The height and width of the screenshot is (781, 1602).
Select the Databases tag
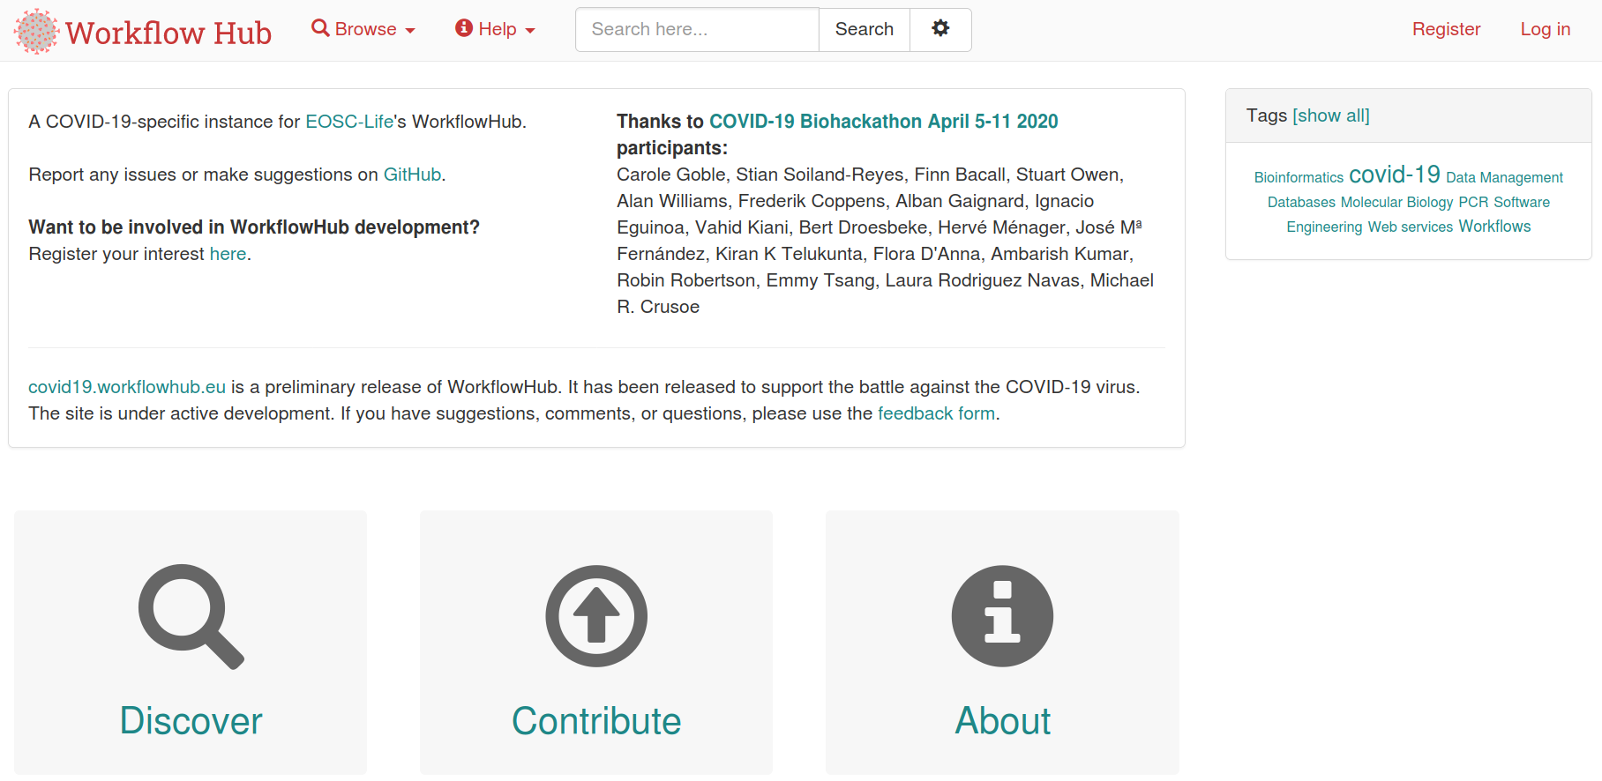click(x=1301, y=202)
